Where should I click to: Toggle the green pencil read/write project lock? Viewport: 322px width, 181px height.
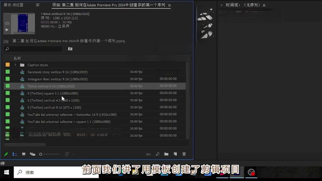click(x=6, y=154)
